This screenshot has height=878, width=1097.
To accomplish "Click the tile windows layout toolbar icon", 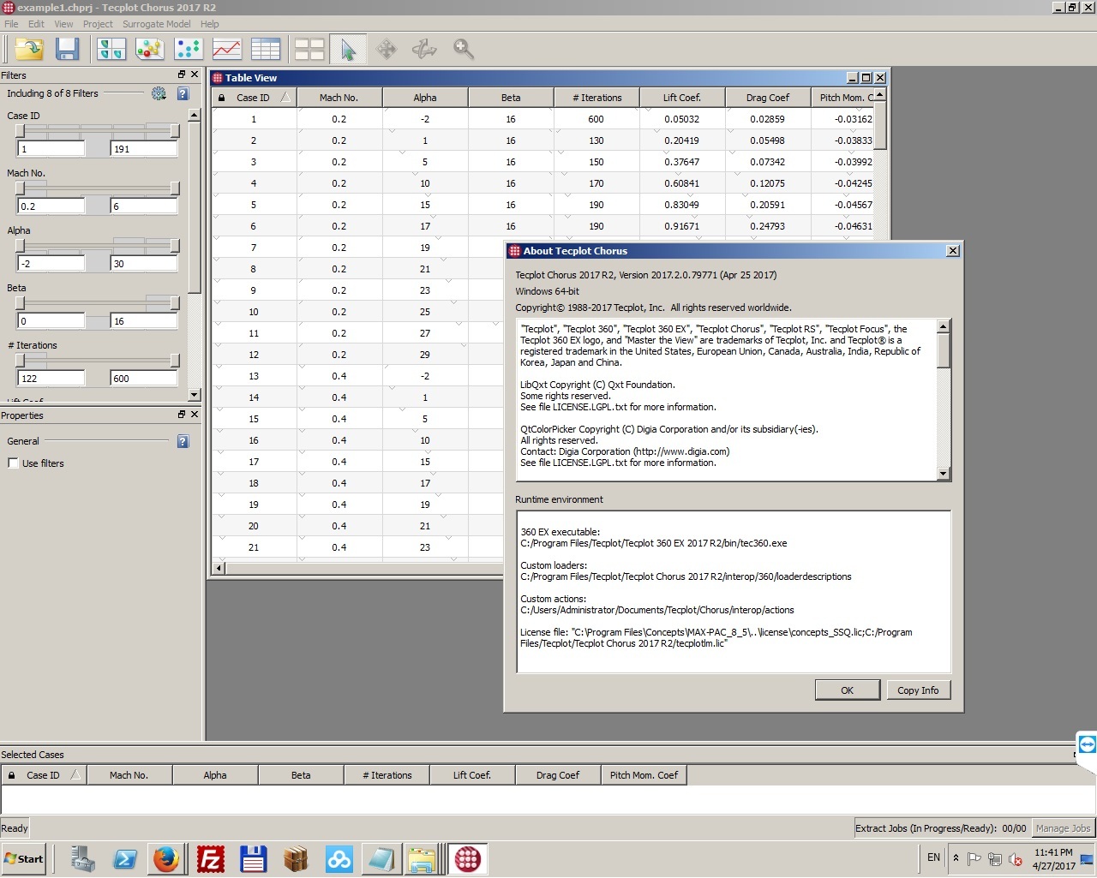I will pyautogui.click(x=309, y=50).
